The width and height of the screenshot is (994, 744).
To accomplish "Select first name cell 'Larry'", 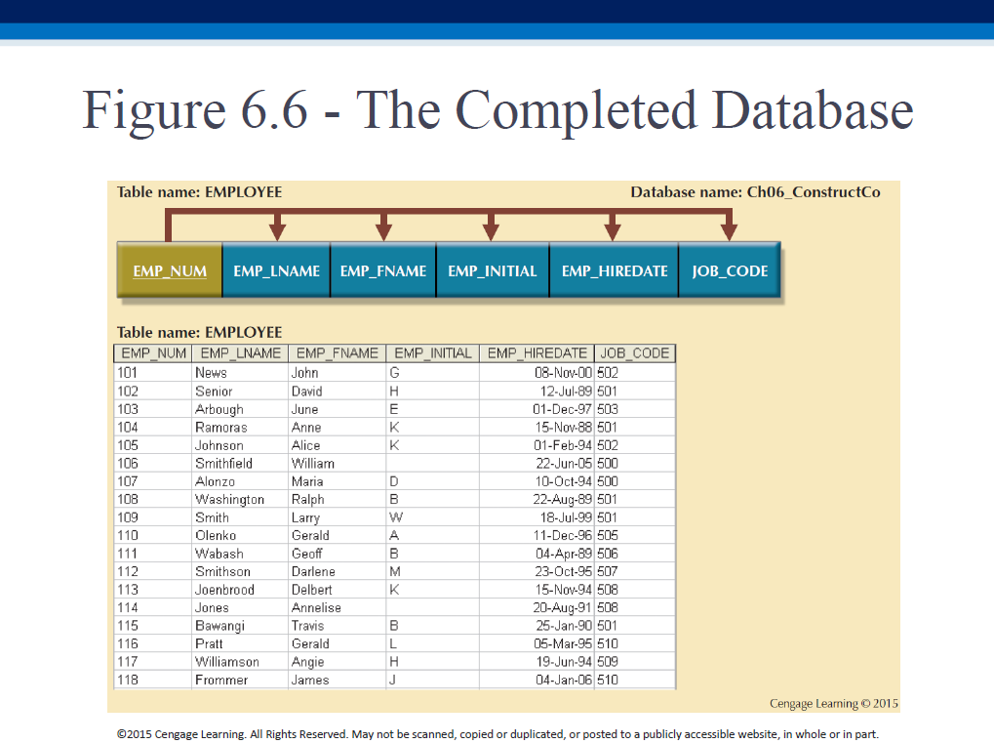I will 338,517.
